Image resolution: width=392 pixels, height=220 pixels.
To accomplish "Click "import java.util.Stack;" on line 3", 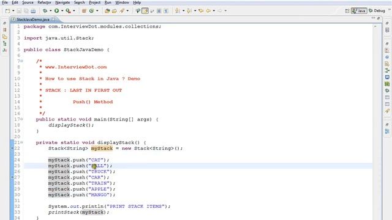I will pos(59,38).
